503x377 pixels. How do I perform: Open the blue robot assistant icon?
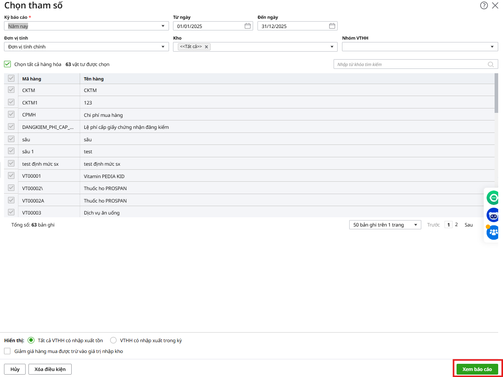click(493, 215)
